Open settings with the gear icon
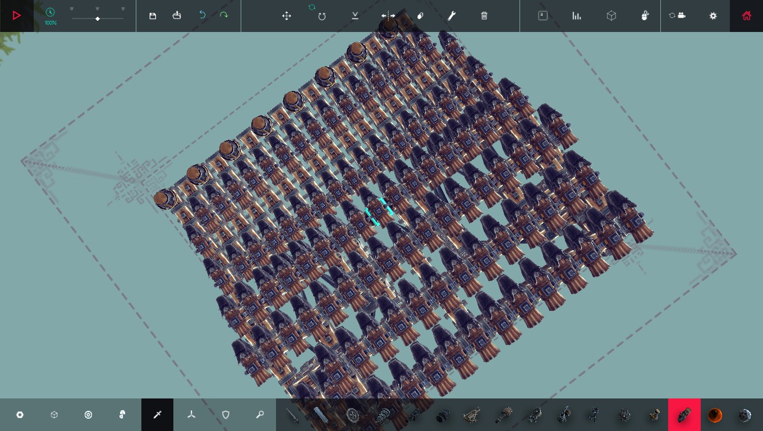 point(713,16)
